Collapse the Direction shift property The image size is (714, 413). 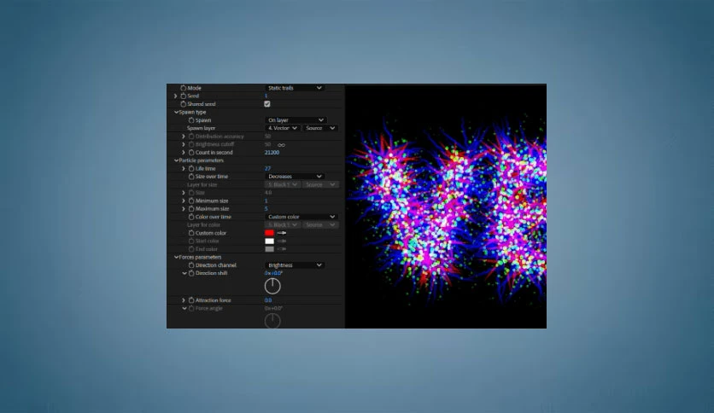click(184, 273)
